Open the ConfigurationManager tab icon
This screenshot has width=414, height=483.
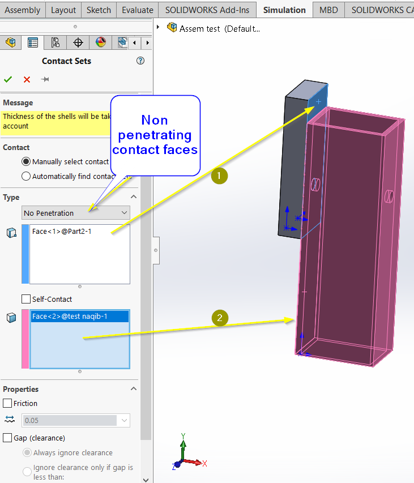(56, 42)
